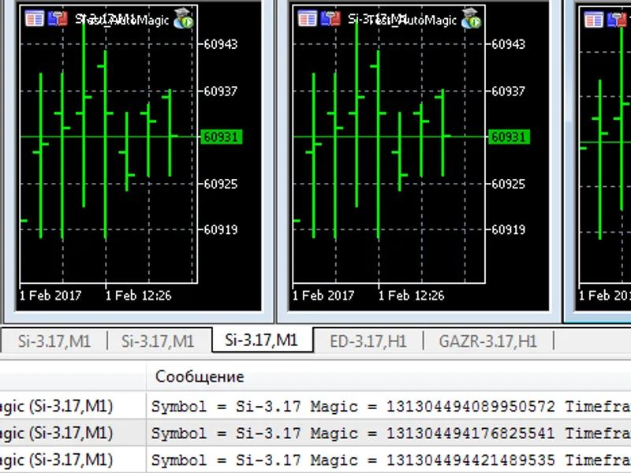Switch to the ED-3.17,H1 chart tab
631x473 pixels.
368,341
